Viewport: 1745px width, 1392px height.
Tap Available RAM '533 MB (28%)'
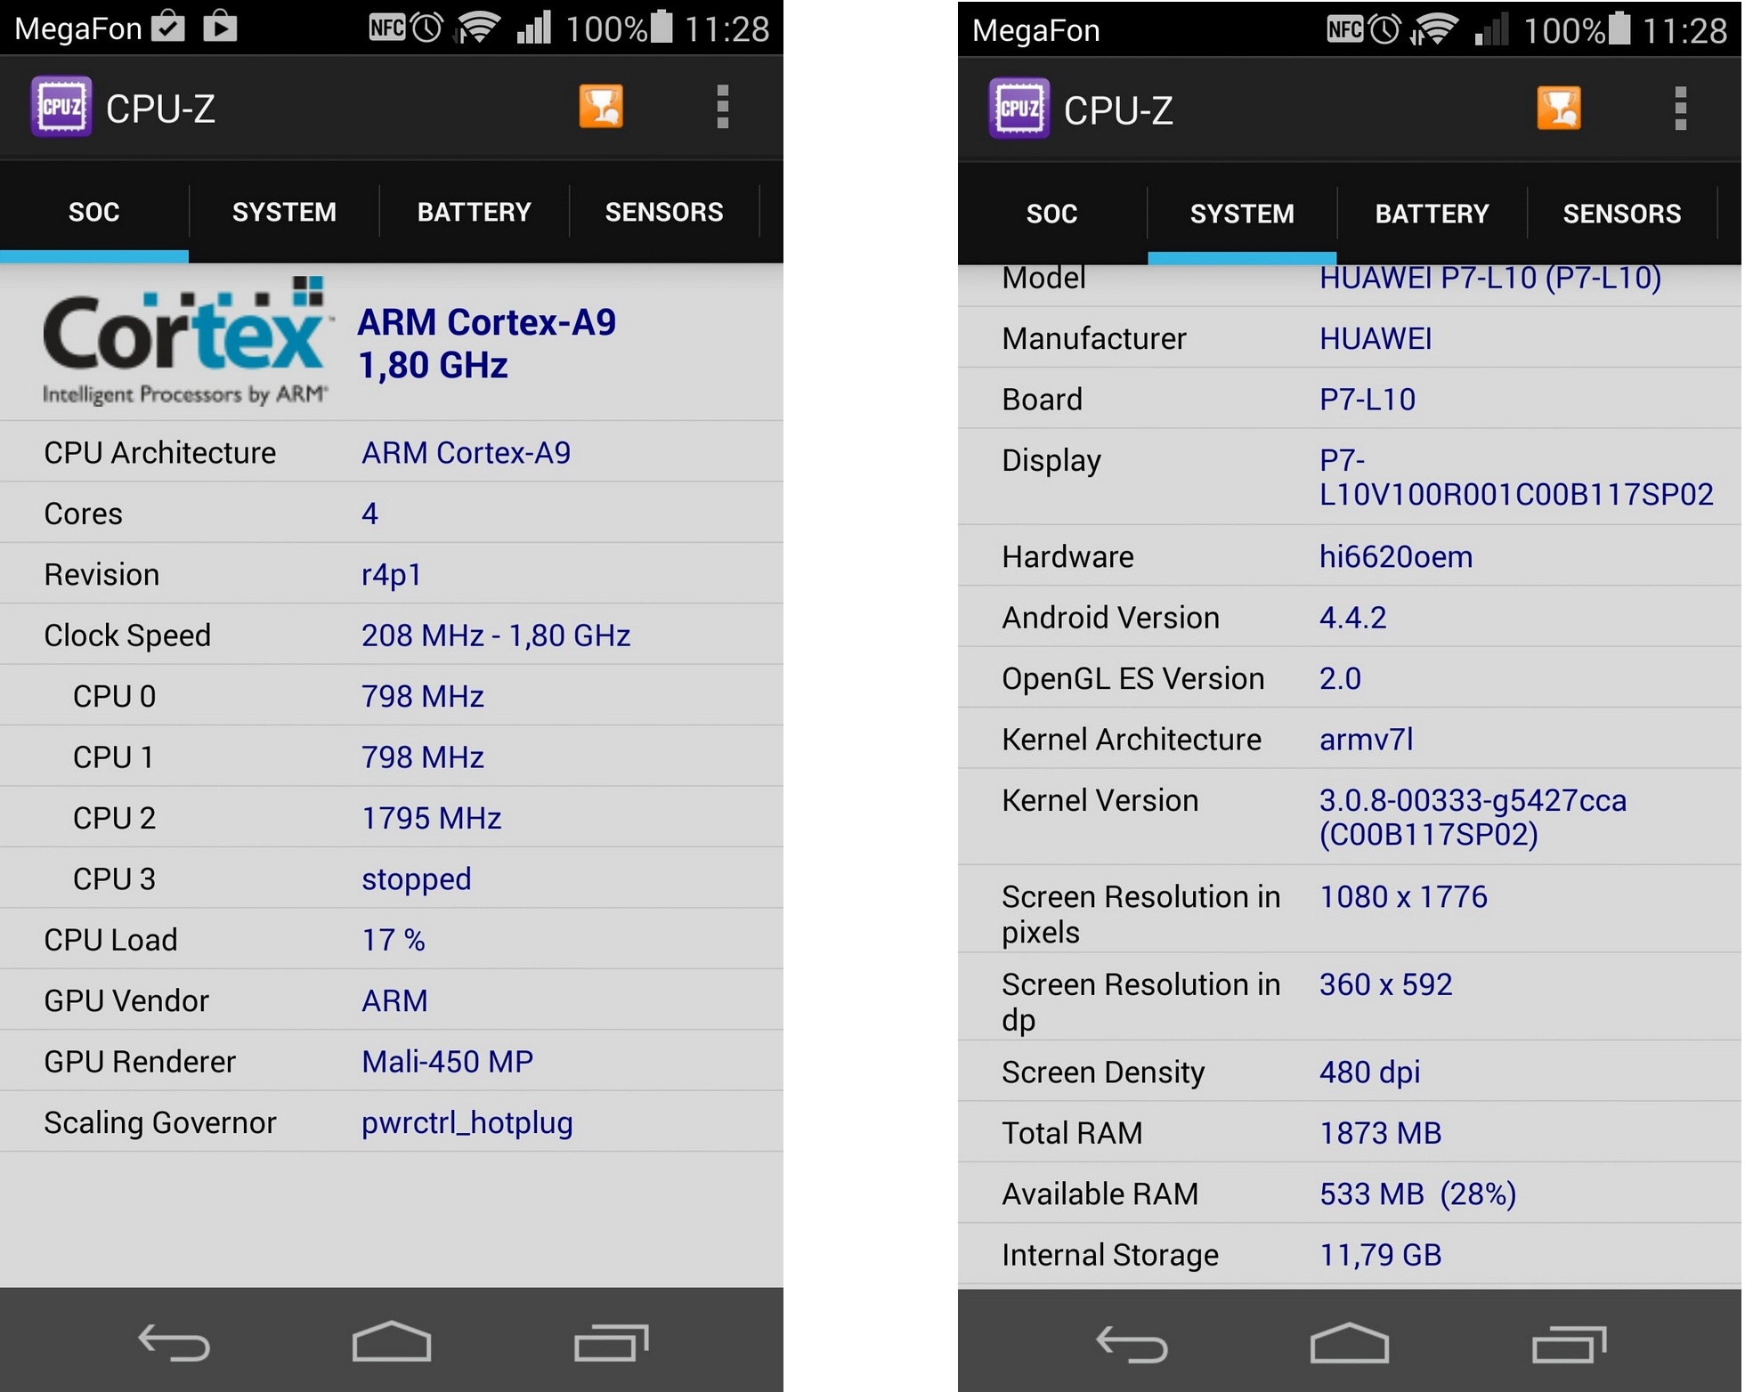1417,1194
